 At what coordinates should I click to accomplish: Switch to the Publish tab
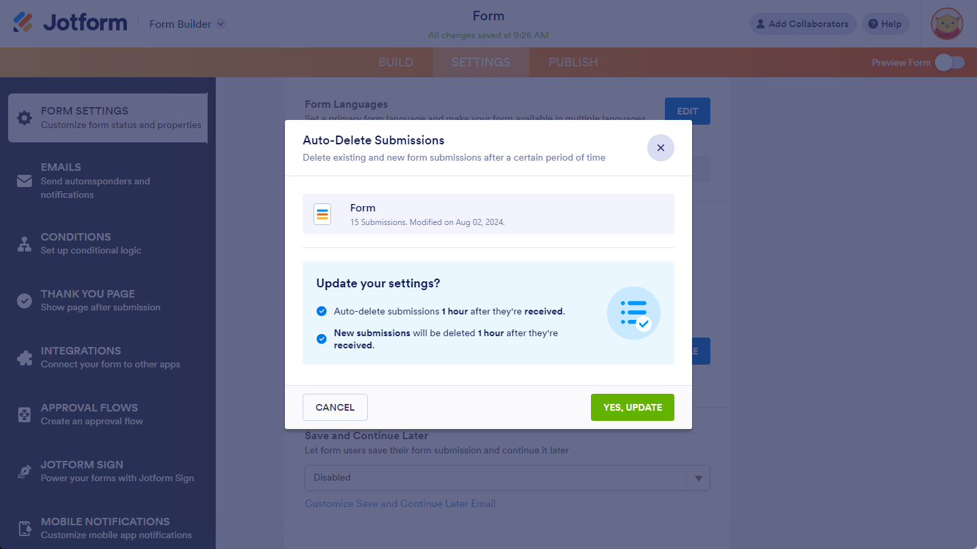coord(573,62)
